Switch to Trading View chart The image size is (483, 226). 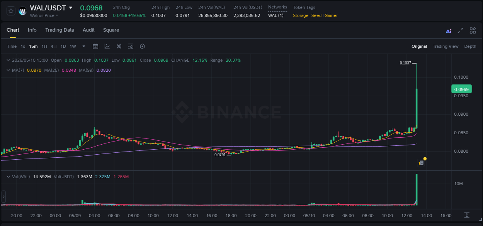(446, 46)
